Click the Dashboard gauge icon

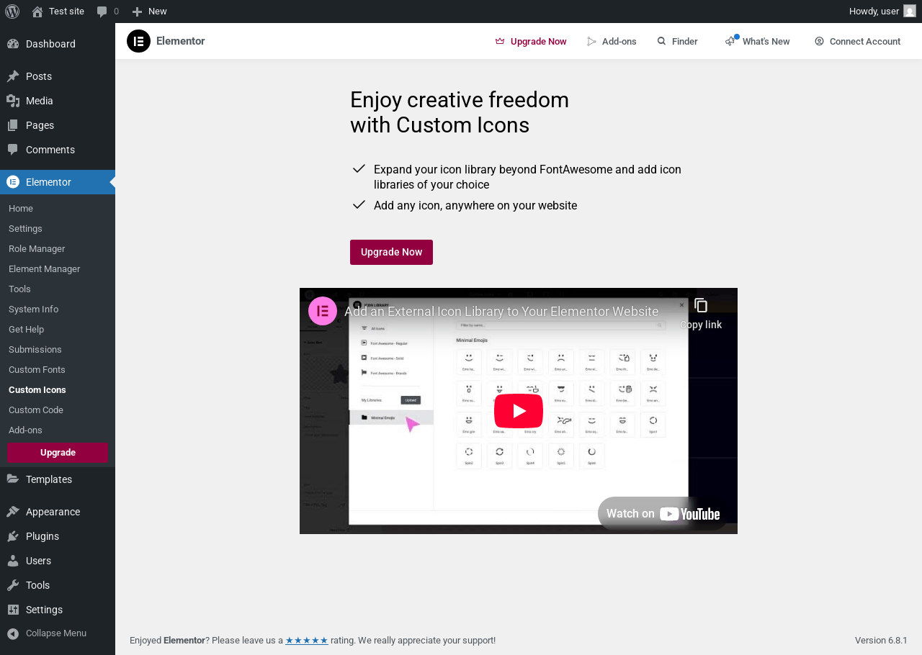click(x=13, y=44)
